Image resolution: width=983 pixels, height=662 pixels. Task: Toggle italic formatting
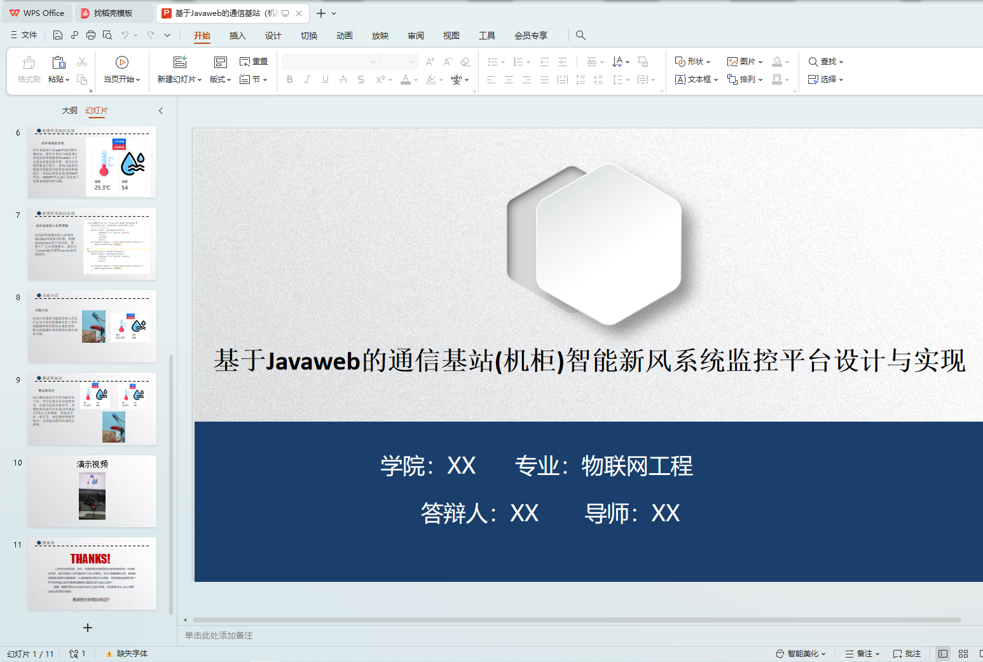click(x=307, y=79)
